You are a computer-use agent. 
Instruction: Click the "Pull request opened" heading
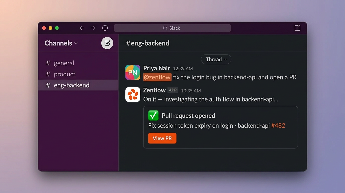tap(188, 116)
